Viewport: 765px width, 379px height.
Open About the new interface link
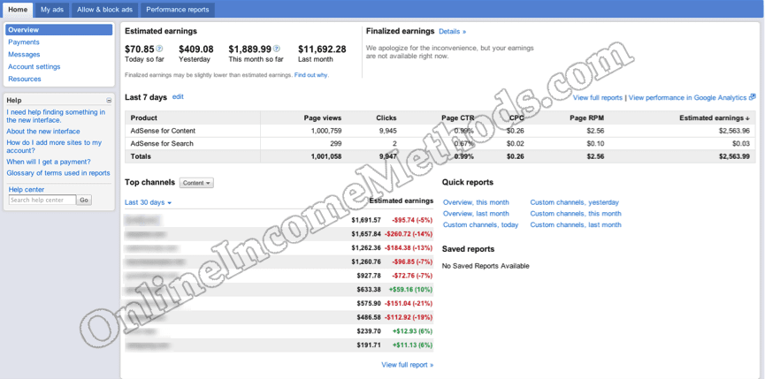click(x=43, y=132)
